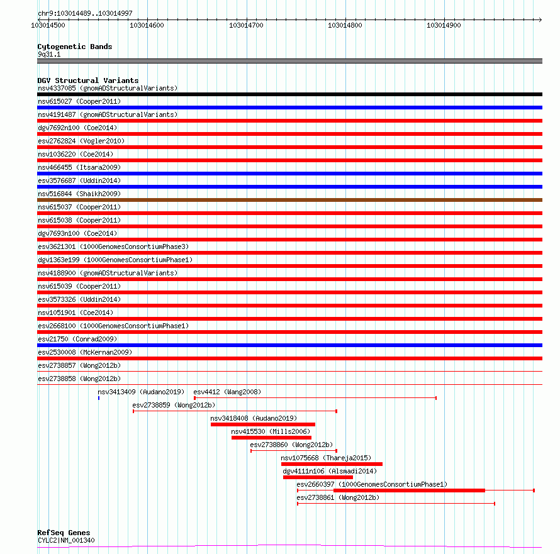This screenshot has width=560, height=554.
Task: Click the RefSeq Genes track title
Action: point(64,533)
